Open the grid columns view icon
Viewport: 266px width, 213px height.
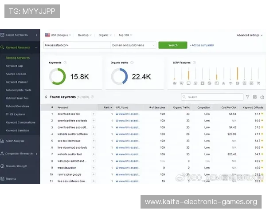pos(255,97)
